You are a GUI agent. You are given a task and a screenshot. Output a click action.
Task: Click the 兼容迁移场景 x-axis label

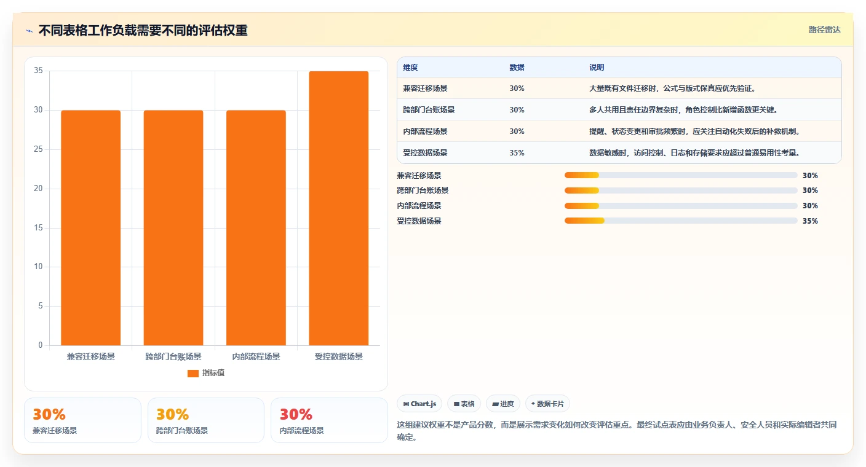point(91,356)
